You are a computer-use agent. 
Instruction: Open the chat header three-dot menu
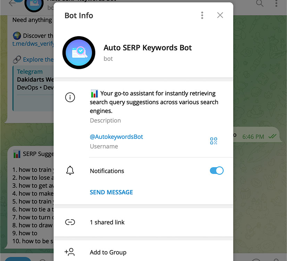pyautogui.click(x=276, y=3)
